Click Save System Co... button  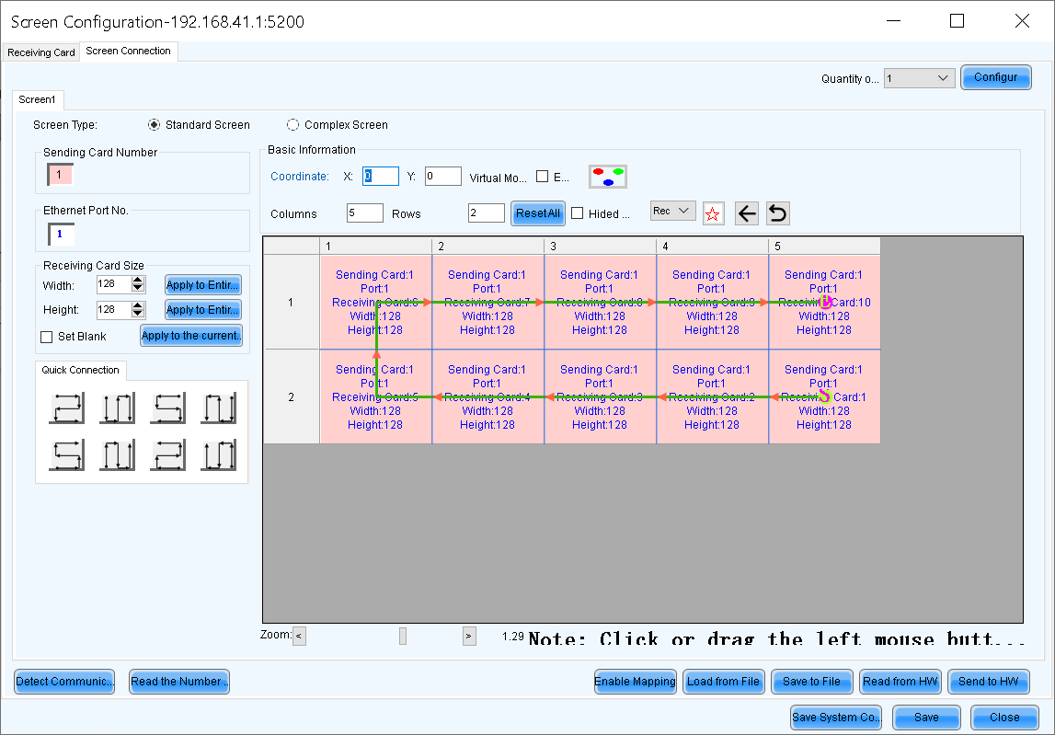pos(836,718)
